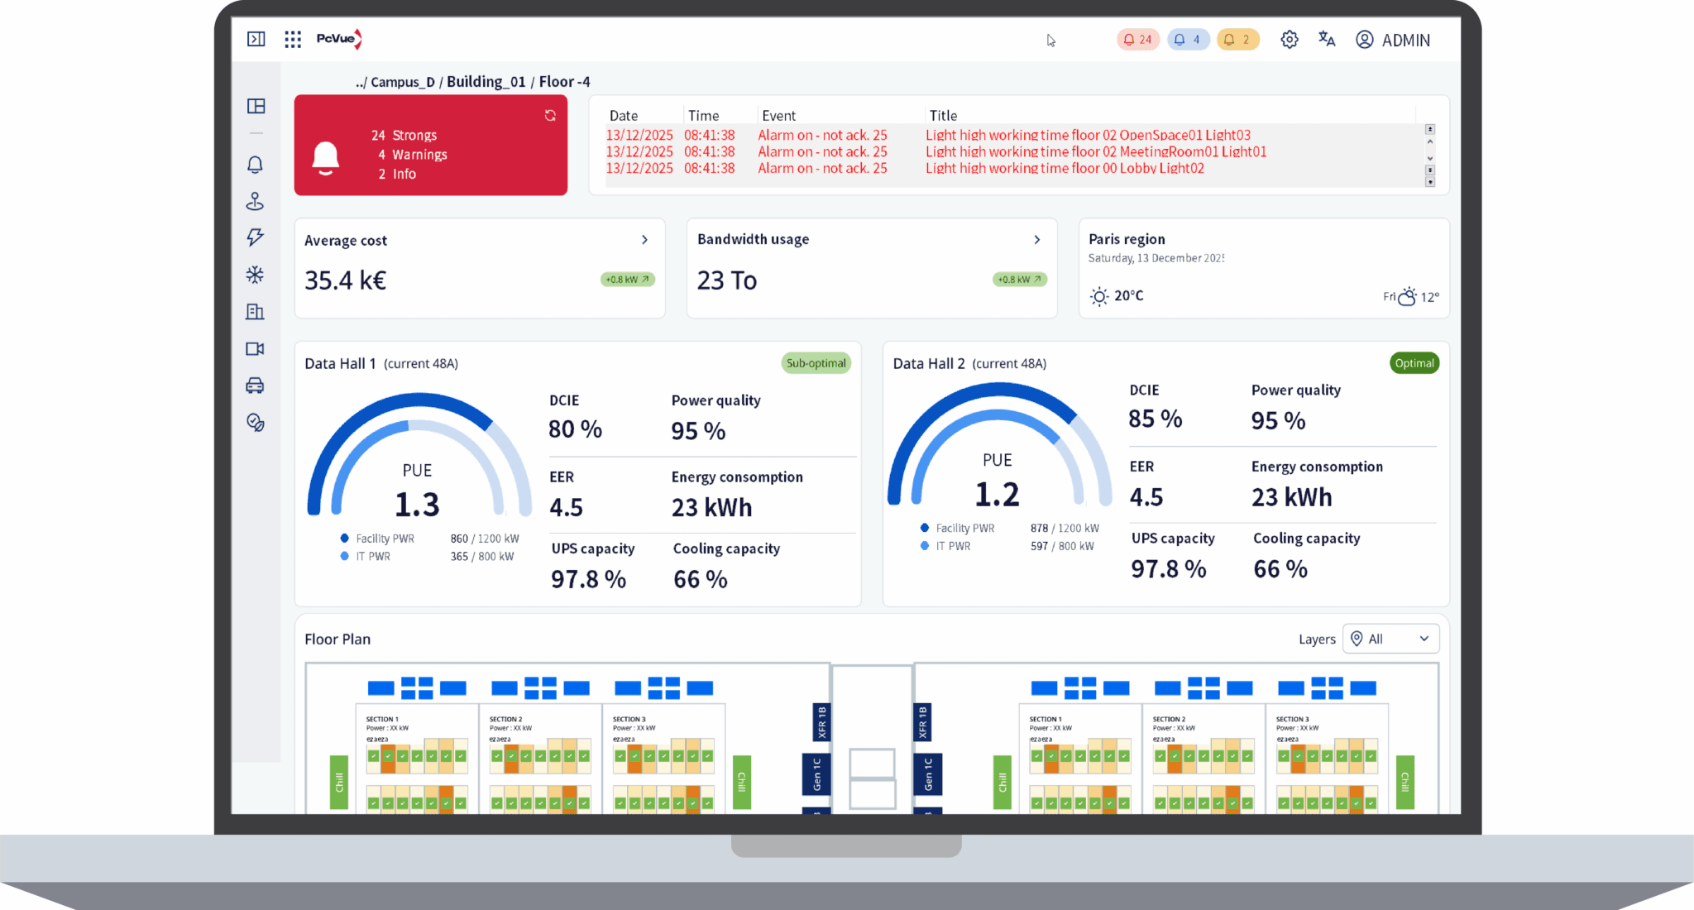
Task: Open the video camera surveillance icon
Action: (255, 349)
